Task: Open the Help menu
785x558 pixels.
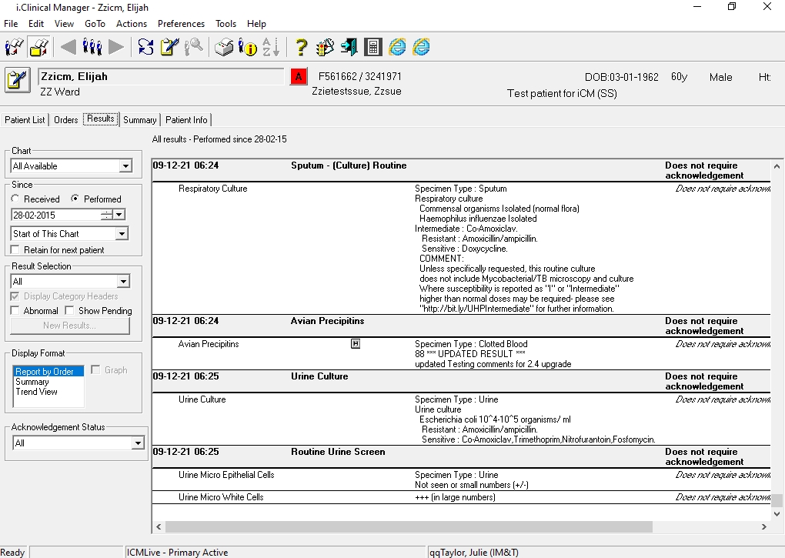Action: [x=256, y=24]
